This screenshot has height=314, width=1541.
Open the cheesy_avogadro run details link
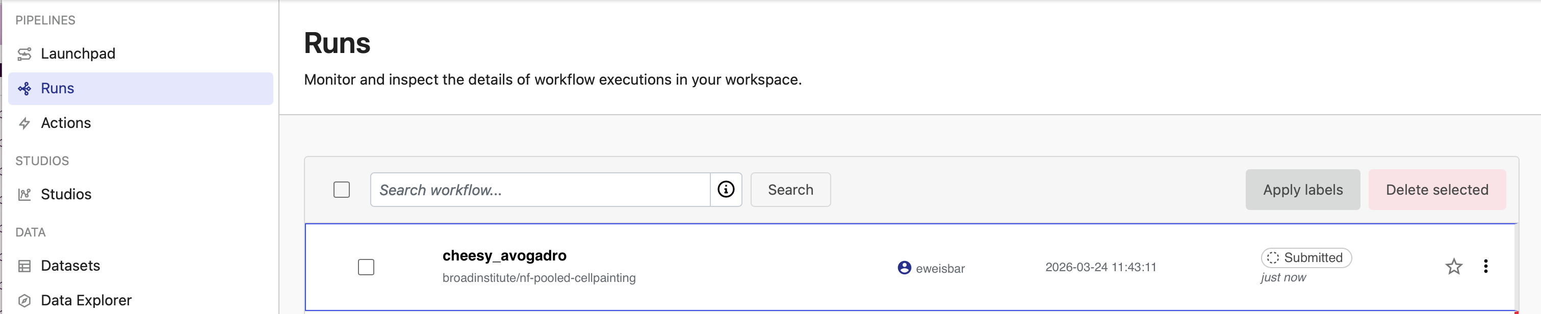tap(504, 255)
